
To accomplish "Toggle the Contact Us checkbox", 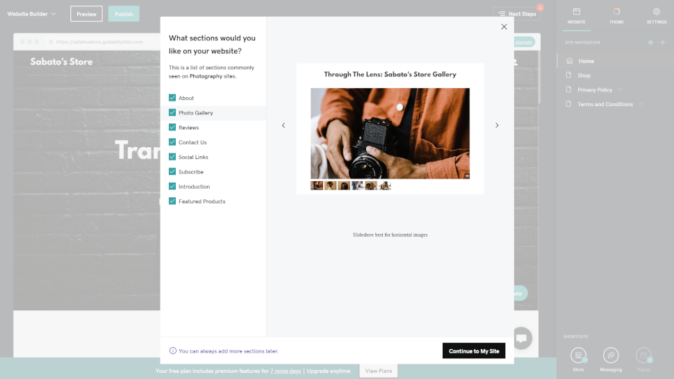I will [172, 142].
